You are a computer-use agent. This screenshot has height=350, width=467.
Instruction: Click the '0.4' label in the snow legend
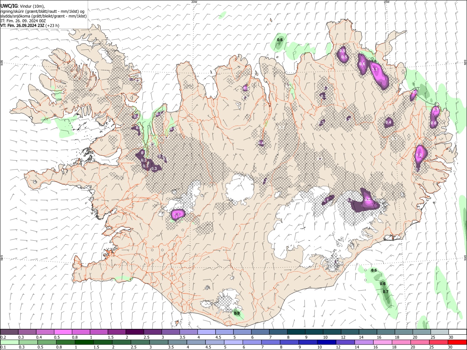(x=39, y=337)
